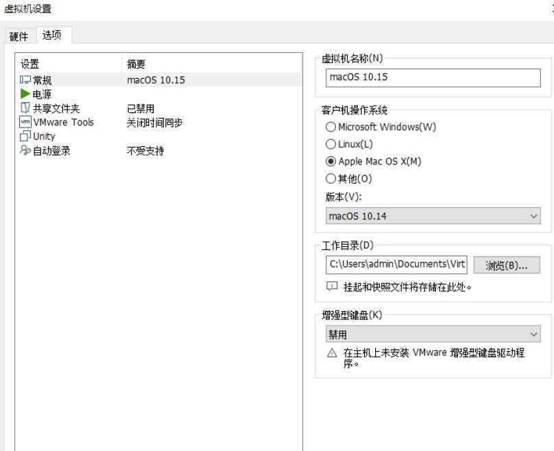This screenshot has width=554, height=451.
Task: Select the 常规 settings row
Action: coord(160,80)
